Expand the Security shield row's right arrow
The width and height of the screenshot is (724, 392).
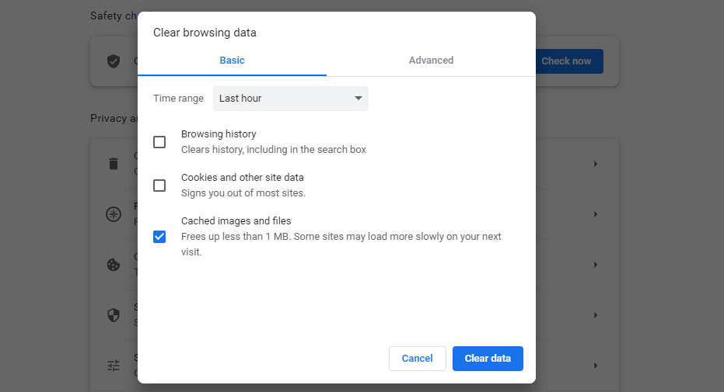596,315
